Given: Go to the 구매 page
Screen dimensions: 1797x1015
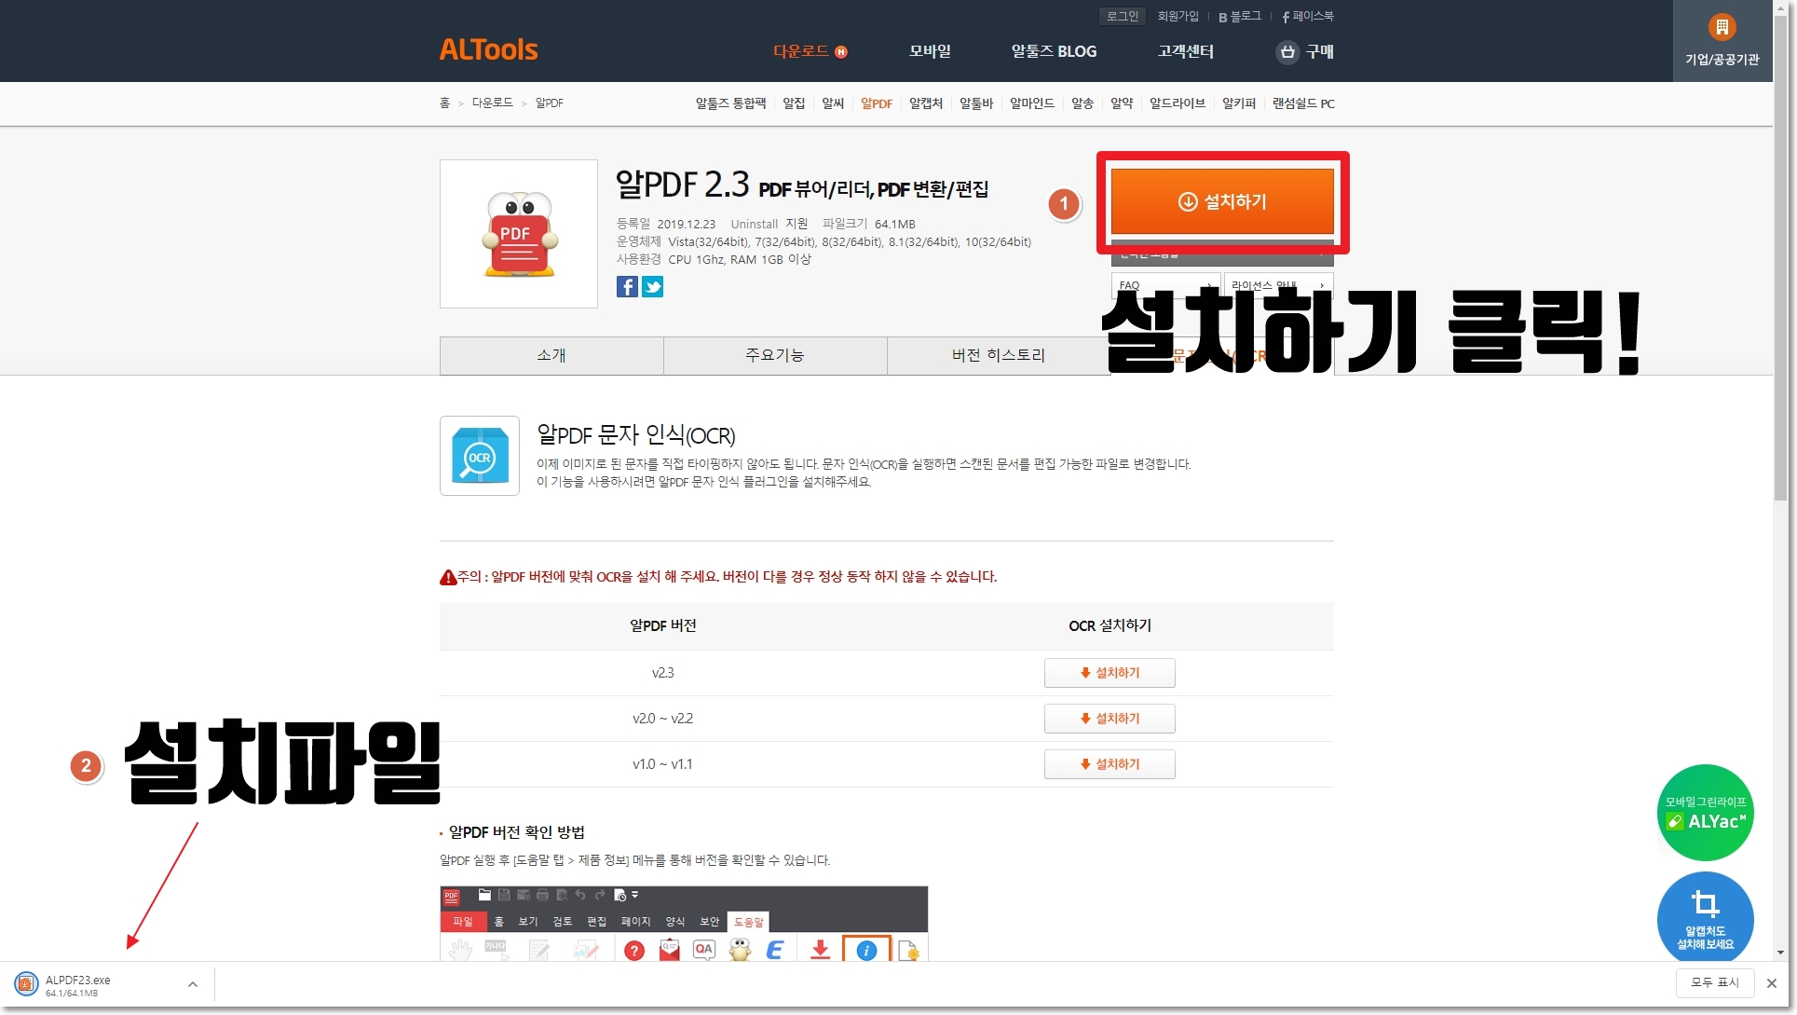Looking at the screenshot, I should click(1319, 51).
